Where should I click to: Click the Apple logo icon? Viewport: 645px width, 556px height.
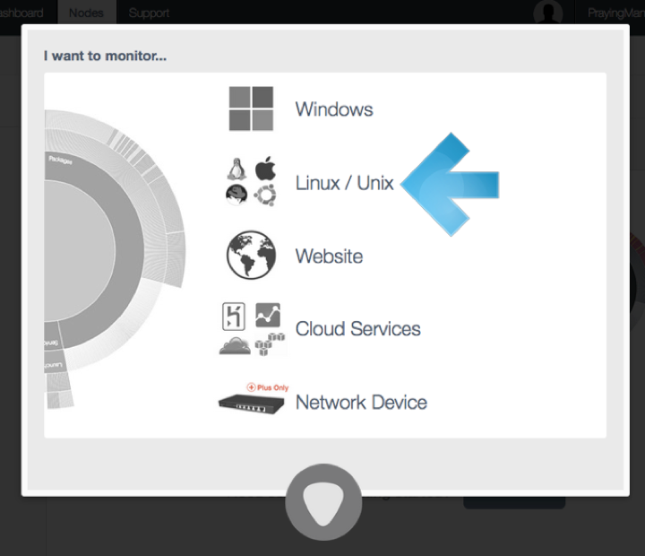pos(265,168)
